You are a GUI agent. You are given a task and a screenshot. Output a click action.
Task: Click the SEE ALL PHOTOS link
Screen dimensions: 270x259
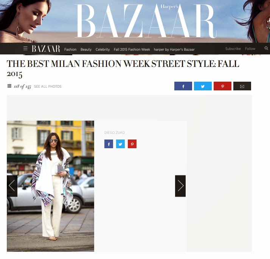(x=48, y=87)
